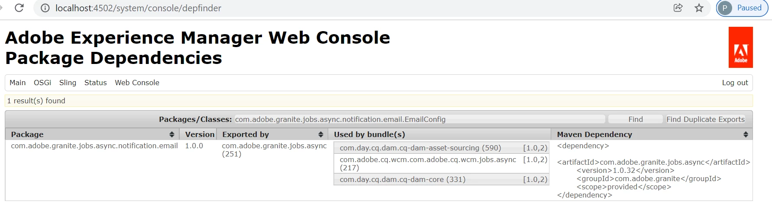This screenshot has width=772, height=223.
Task: Open bundle com.day.cq.dam.cq-dam-core (331)
Action: click(403, 179)
